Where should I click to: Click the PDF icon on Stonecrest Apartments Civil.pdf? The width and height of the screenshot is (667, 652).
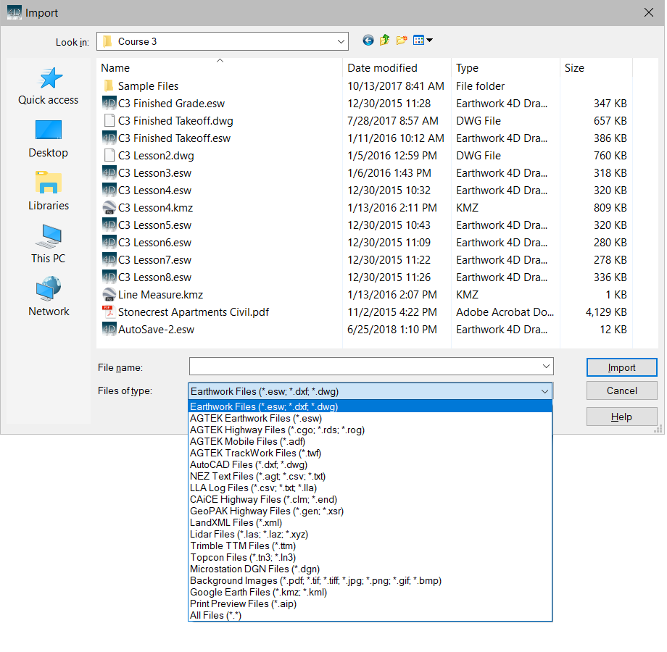[107, 312]
